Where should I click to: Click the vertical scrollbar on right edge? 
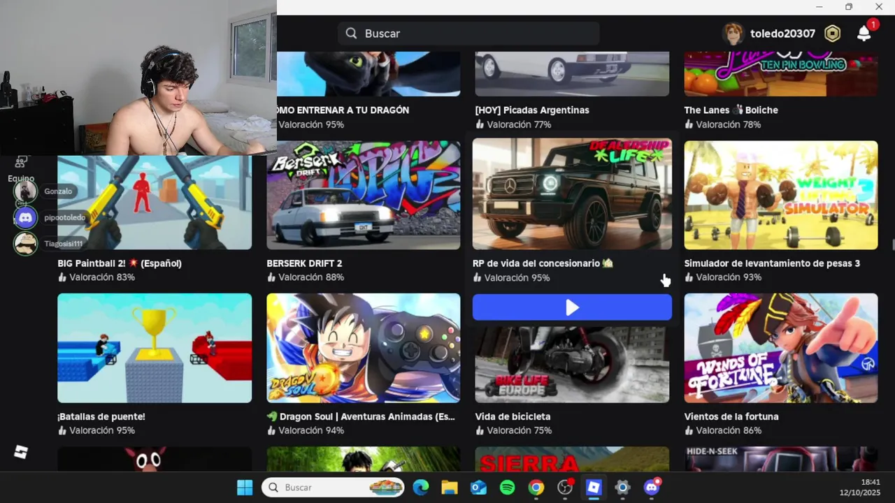coord(892,245)
